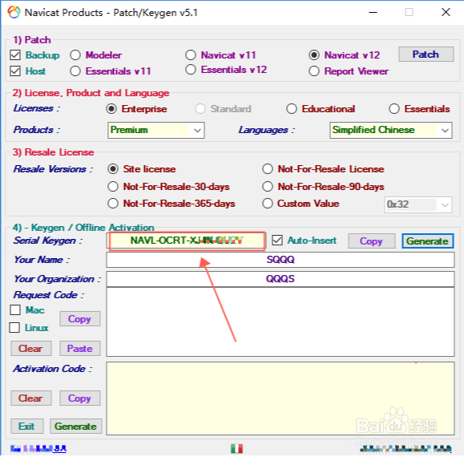Image resolution: width=464 pixels, height=457 pixels.
Task: Clear the Activation Code
Action: [x=31, y=398]
